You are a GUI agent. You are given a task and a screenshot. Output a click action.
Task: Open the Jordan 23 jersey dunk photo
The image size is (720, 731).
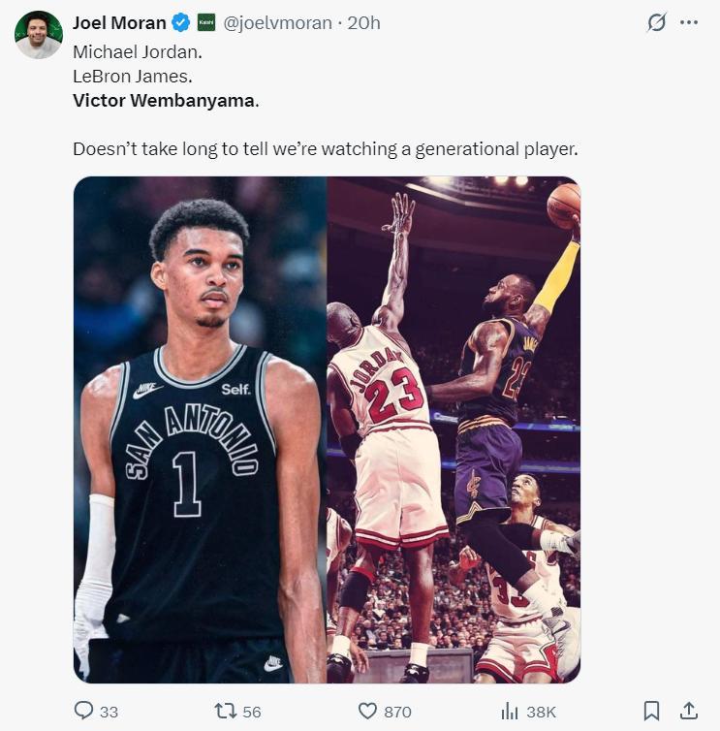pyautogui.click(x=454, y=429)
